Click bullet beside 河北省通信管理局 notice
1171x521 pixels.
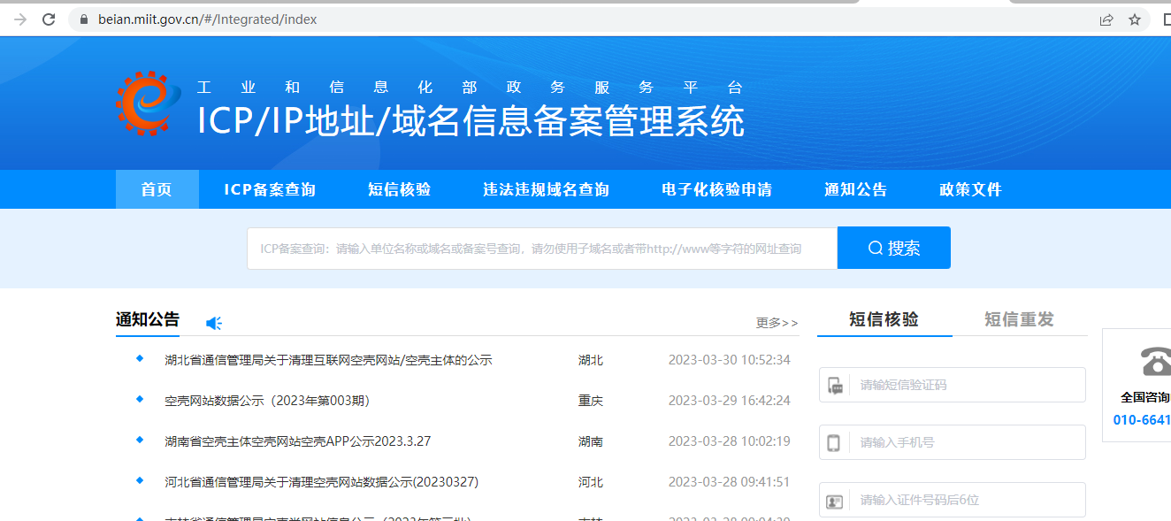(x=139, y=480)
